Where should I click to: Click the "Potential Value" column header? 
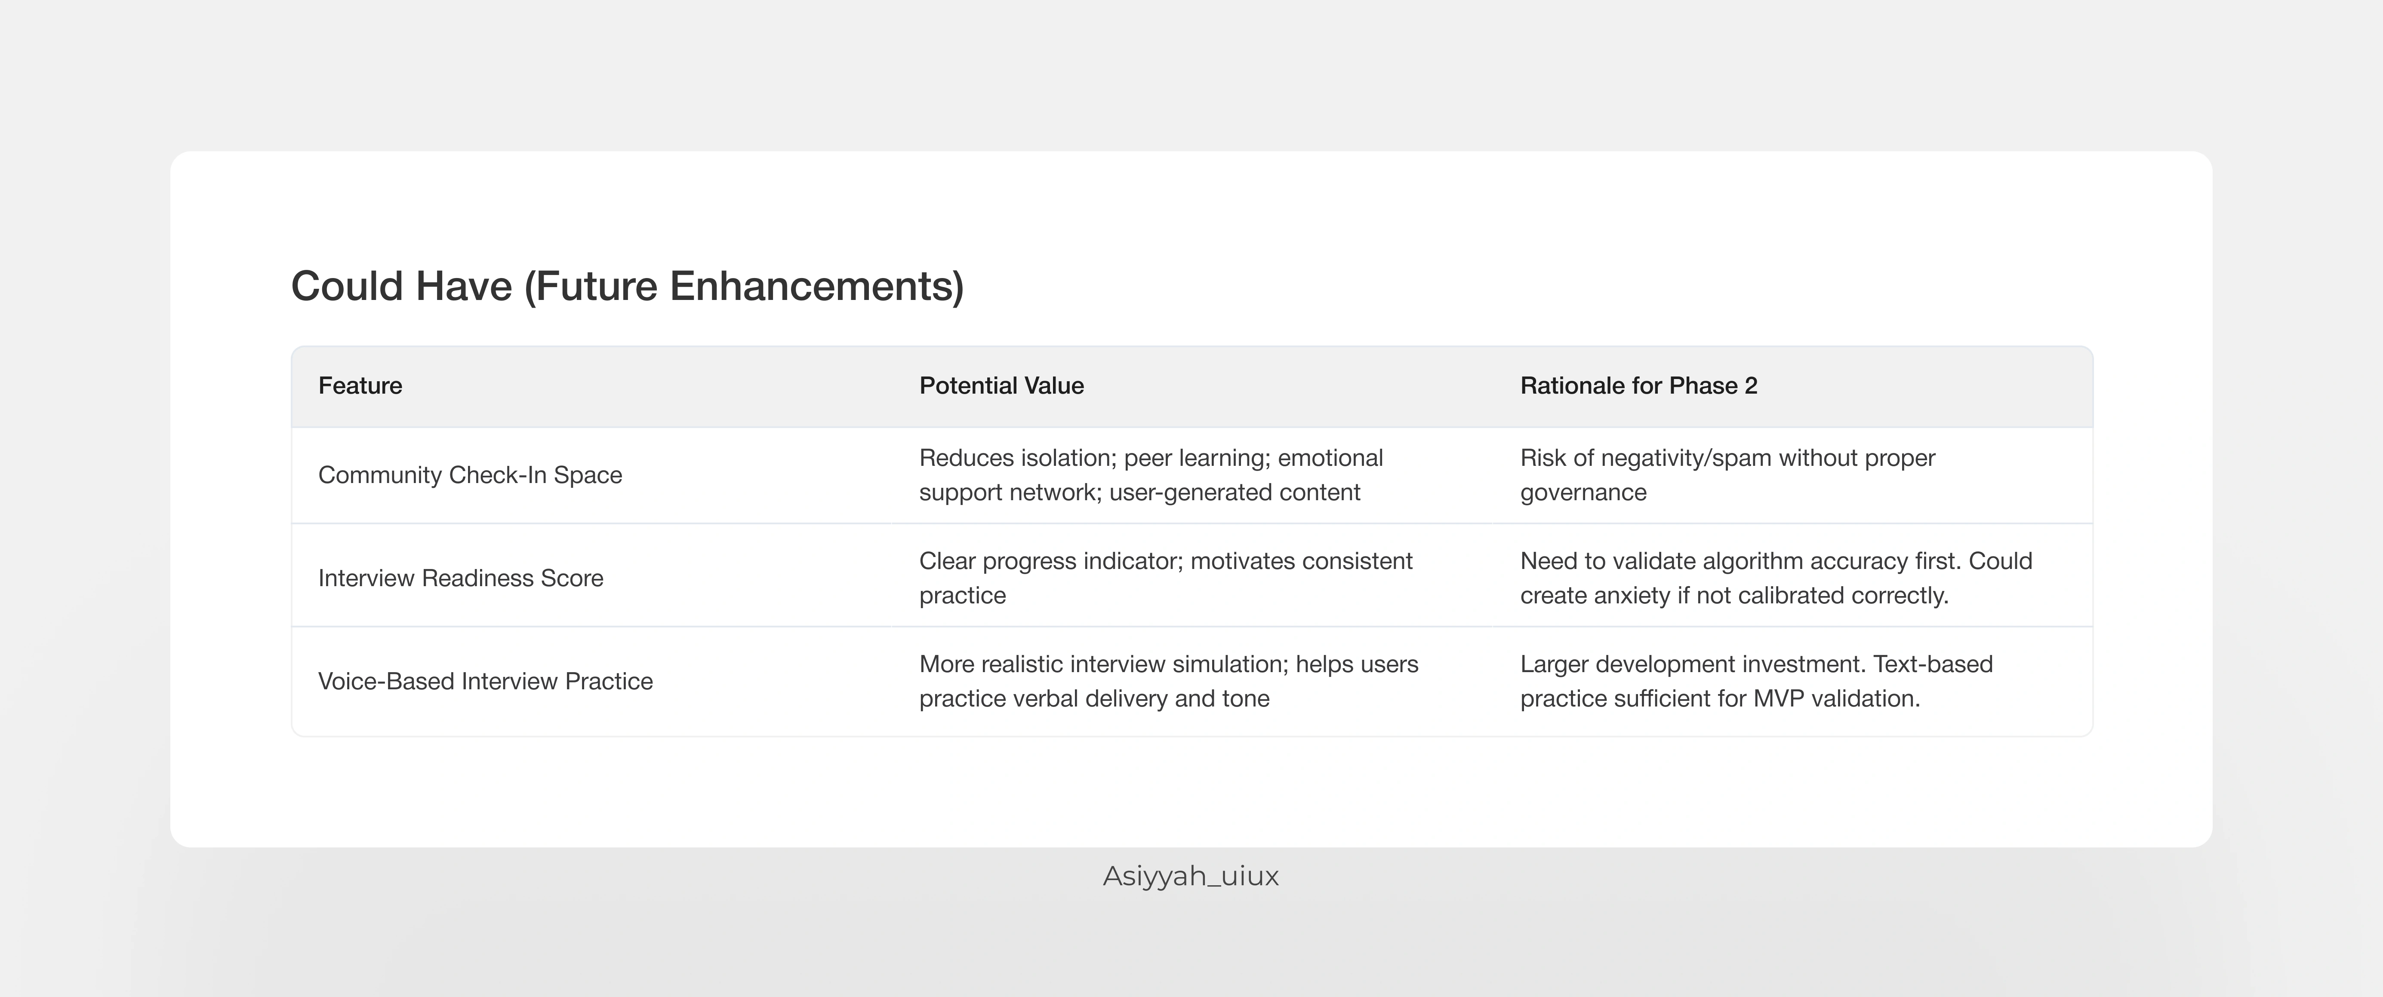pyautogui.click(x=1001, y=386)
